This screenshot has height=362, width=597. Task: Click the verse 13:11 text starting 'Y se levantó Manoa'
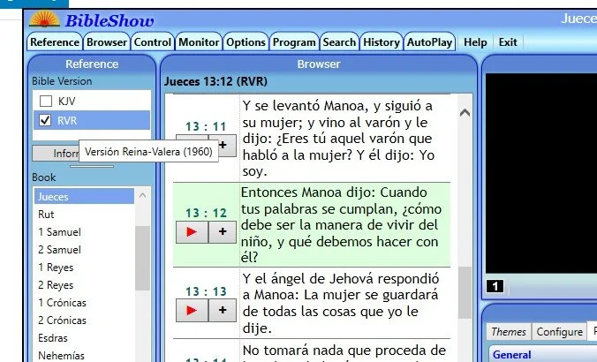click(x=338, y=139)
